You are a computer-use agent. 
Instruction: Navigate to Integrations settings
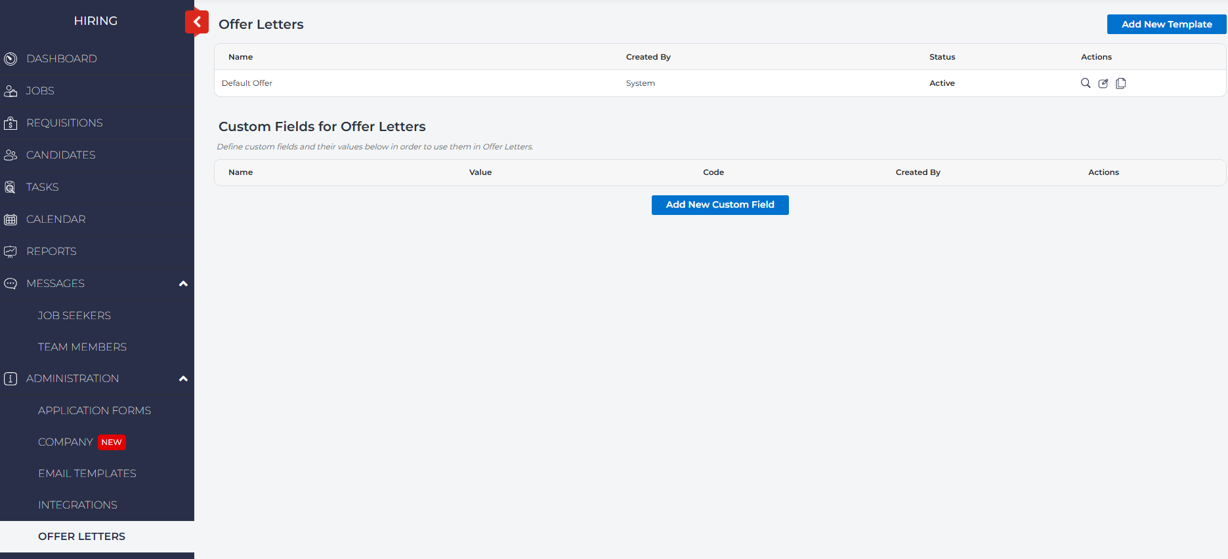coord(77,505)
